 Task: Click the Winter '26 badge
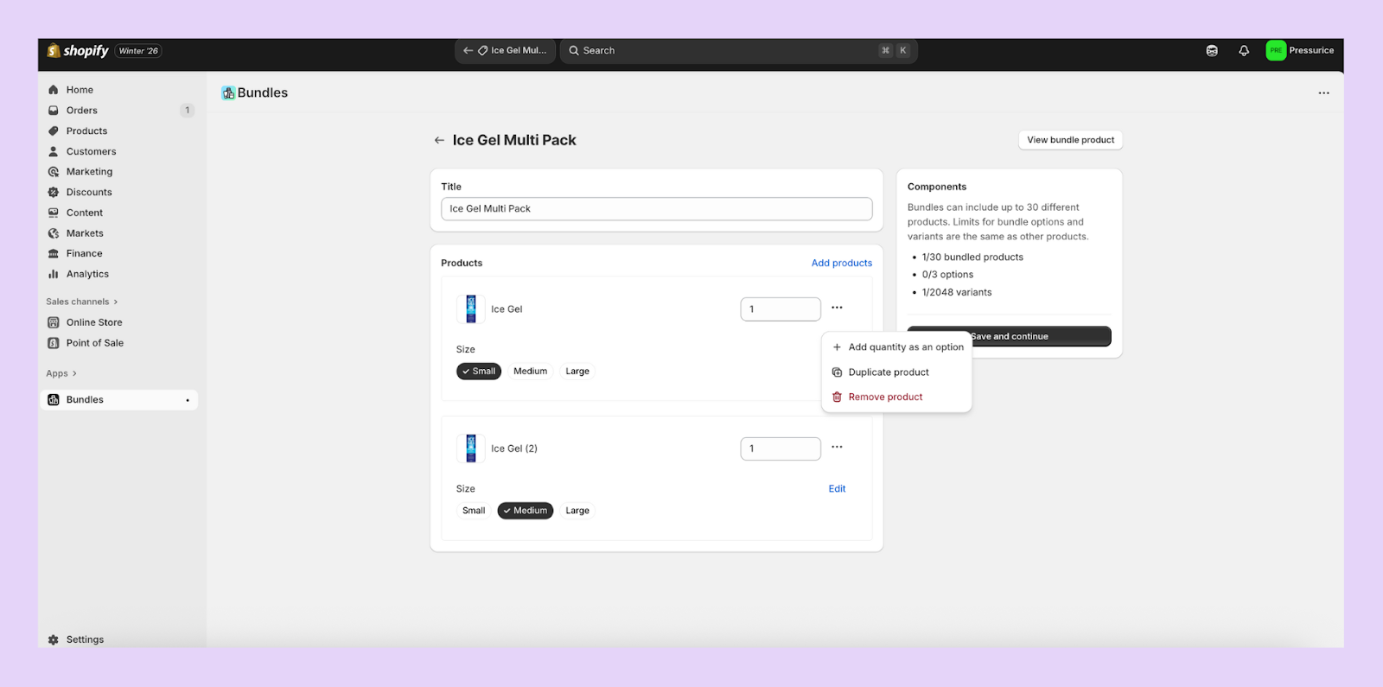click(x=138, y=51)
